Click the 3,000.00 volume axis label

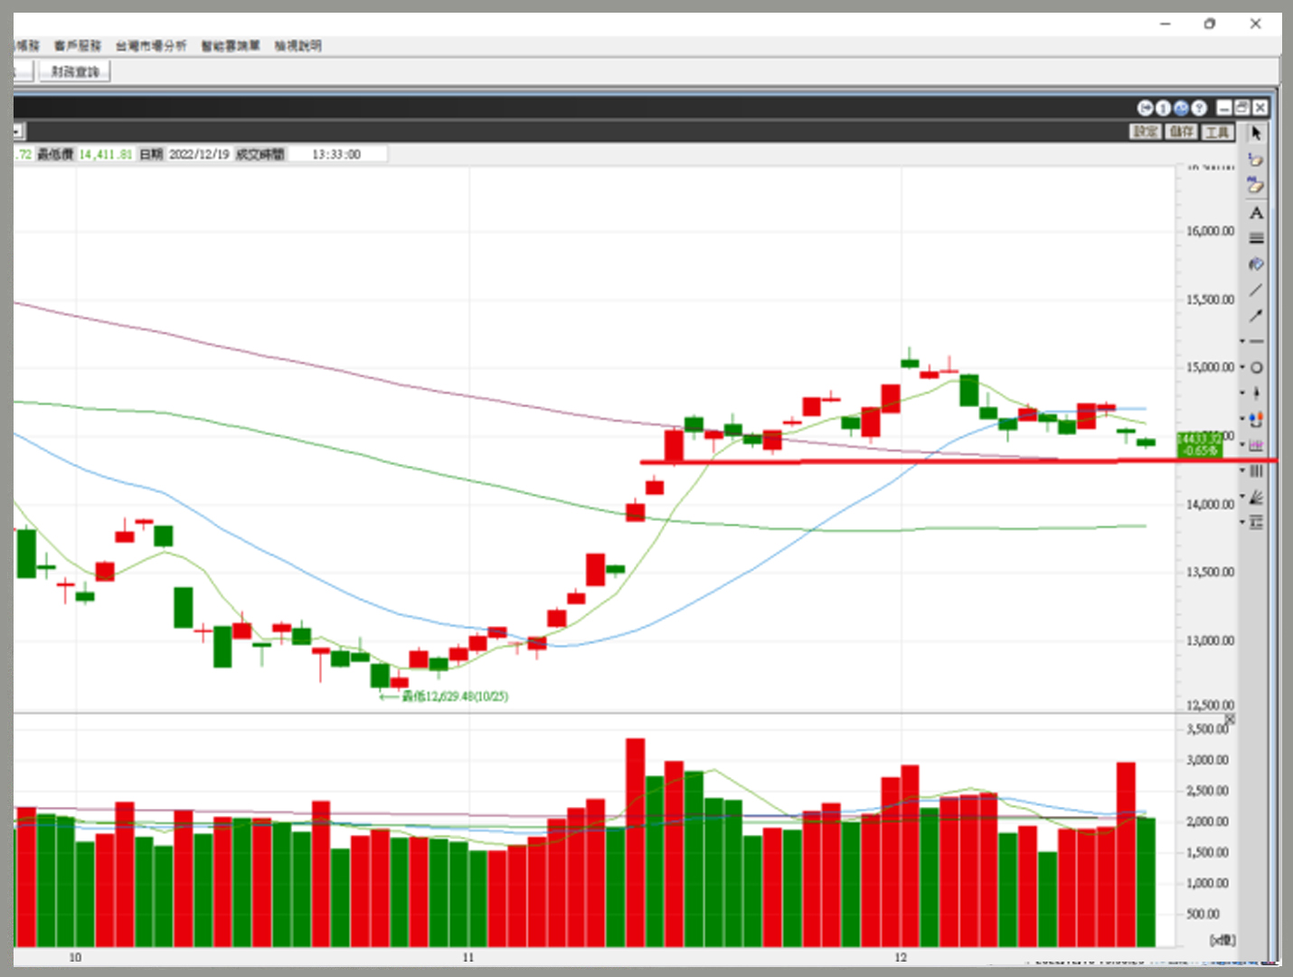pos(1207,760)
